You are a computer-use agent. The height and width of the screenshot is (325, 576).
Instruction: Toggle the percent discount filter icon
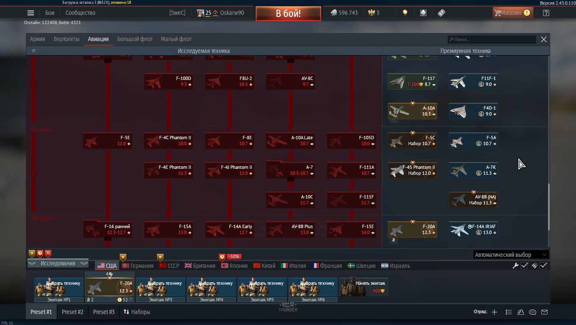click(x=48, y=253)
